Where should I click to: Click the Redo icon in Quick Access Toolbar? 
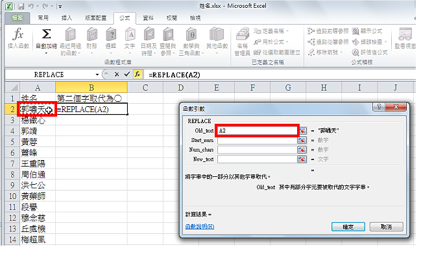coord(45,6)
